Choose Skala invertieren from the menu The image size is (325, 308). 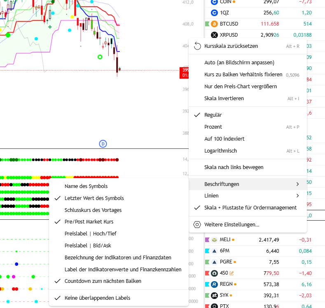click(x=224, y=99)
